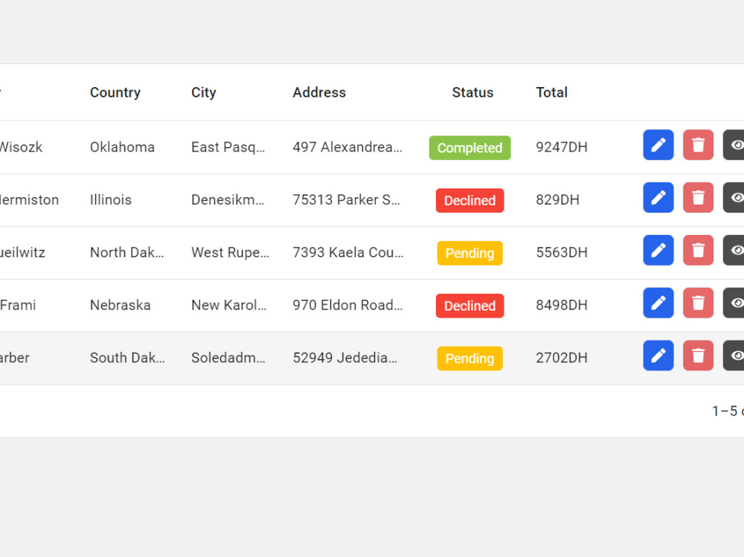This screenshot has height=557, width=744.
Task: Delete the 9247DH order row
Action: click(x=698, y=145)
